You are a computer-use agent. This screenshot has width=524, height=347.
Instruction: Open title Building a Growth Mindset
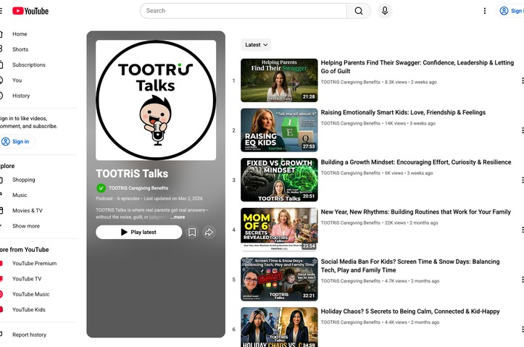point(416,162)
